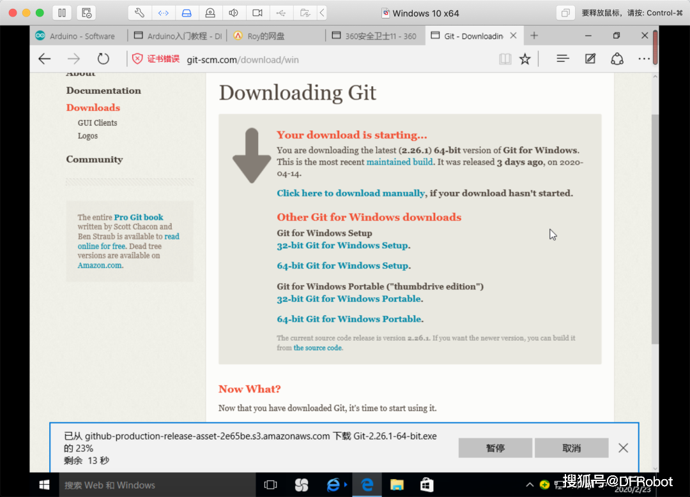Viewport: 690px width, 497px height.
Task: Open the Amazon.com link
Action: 100,265
